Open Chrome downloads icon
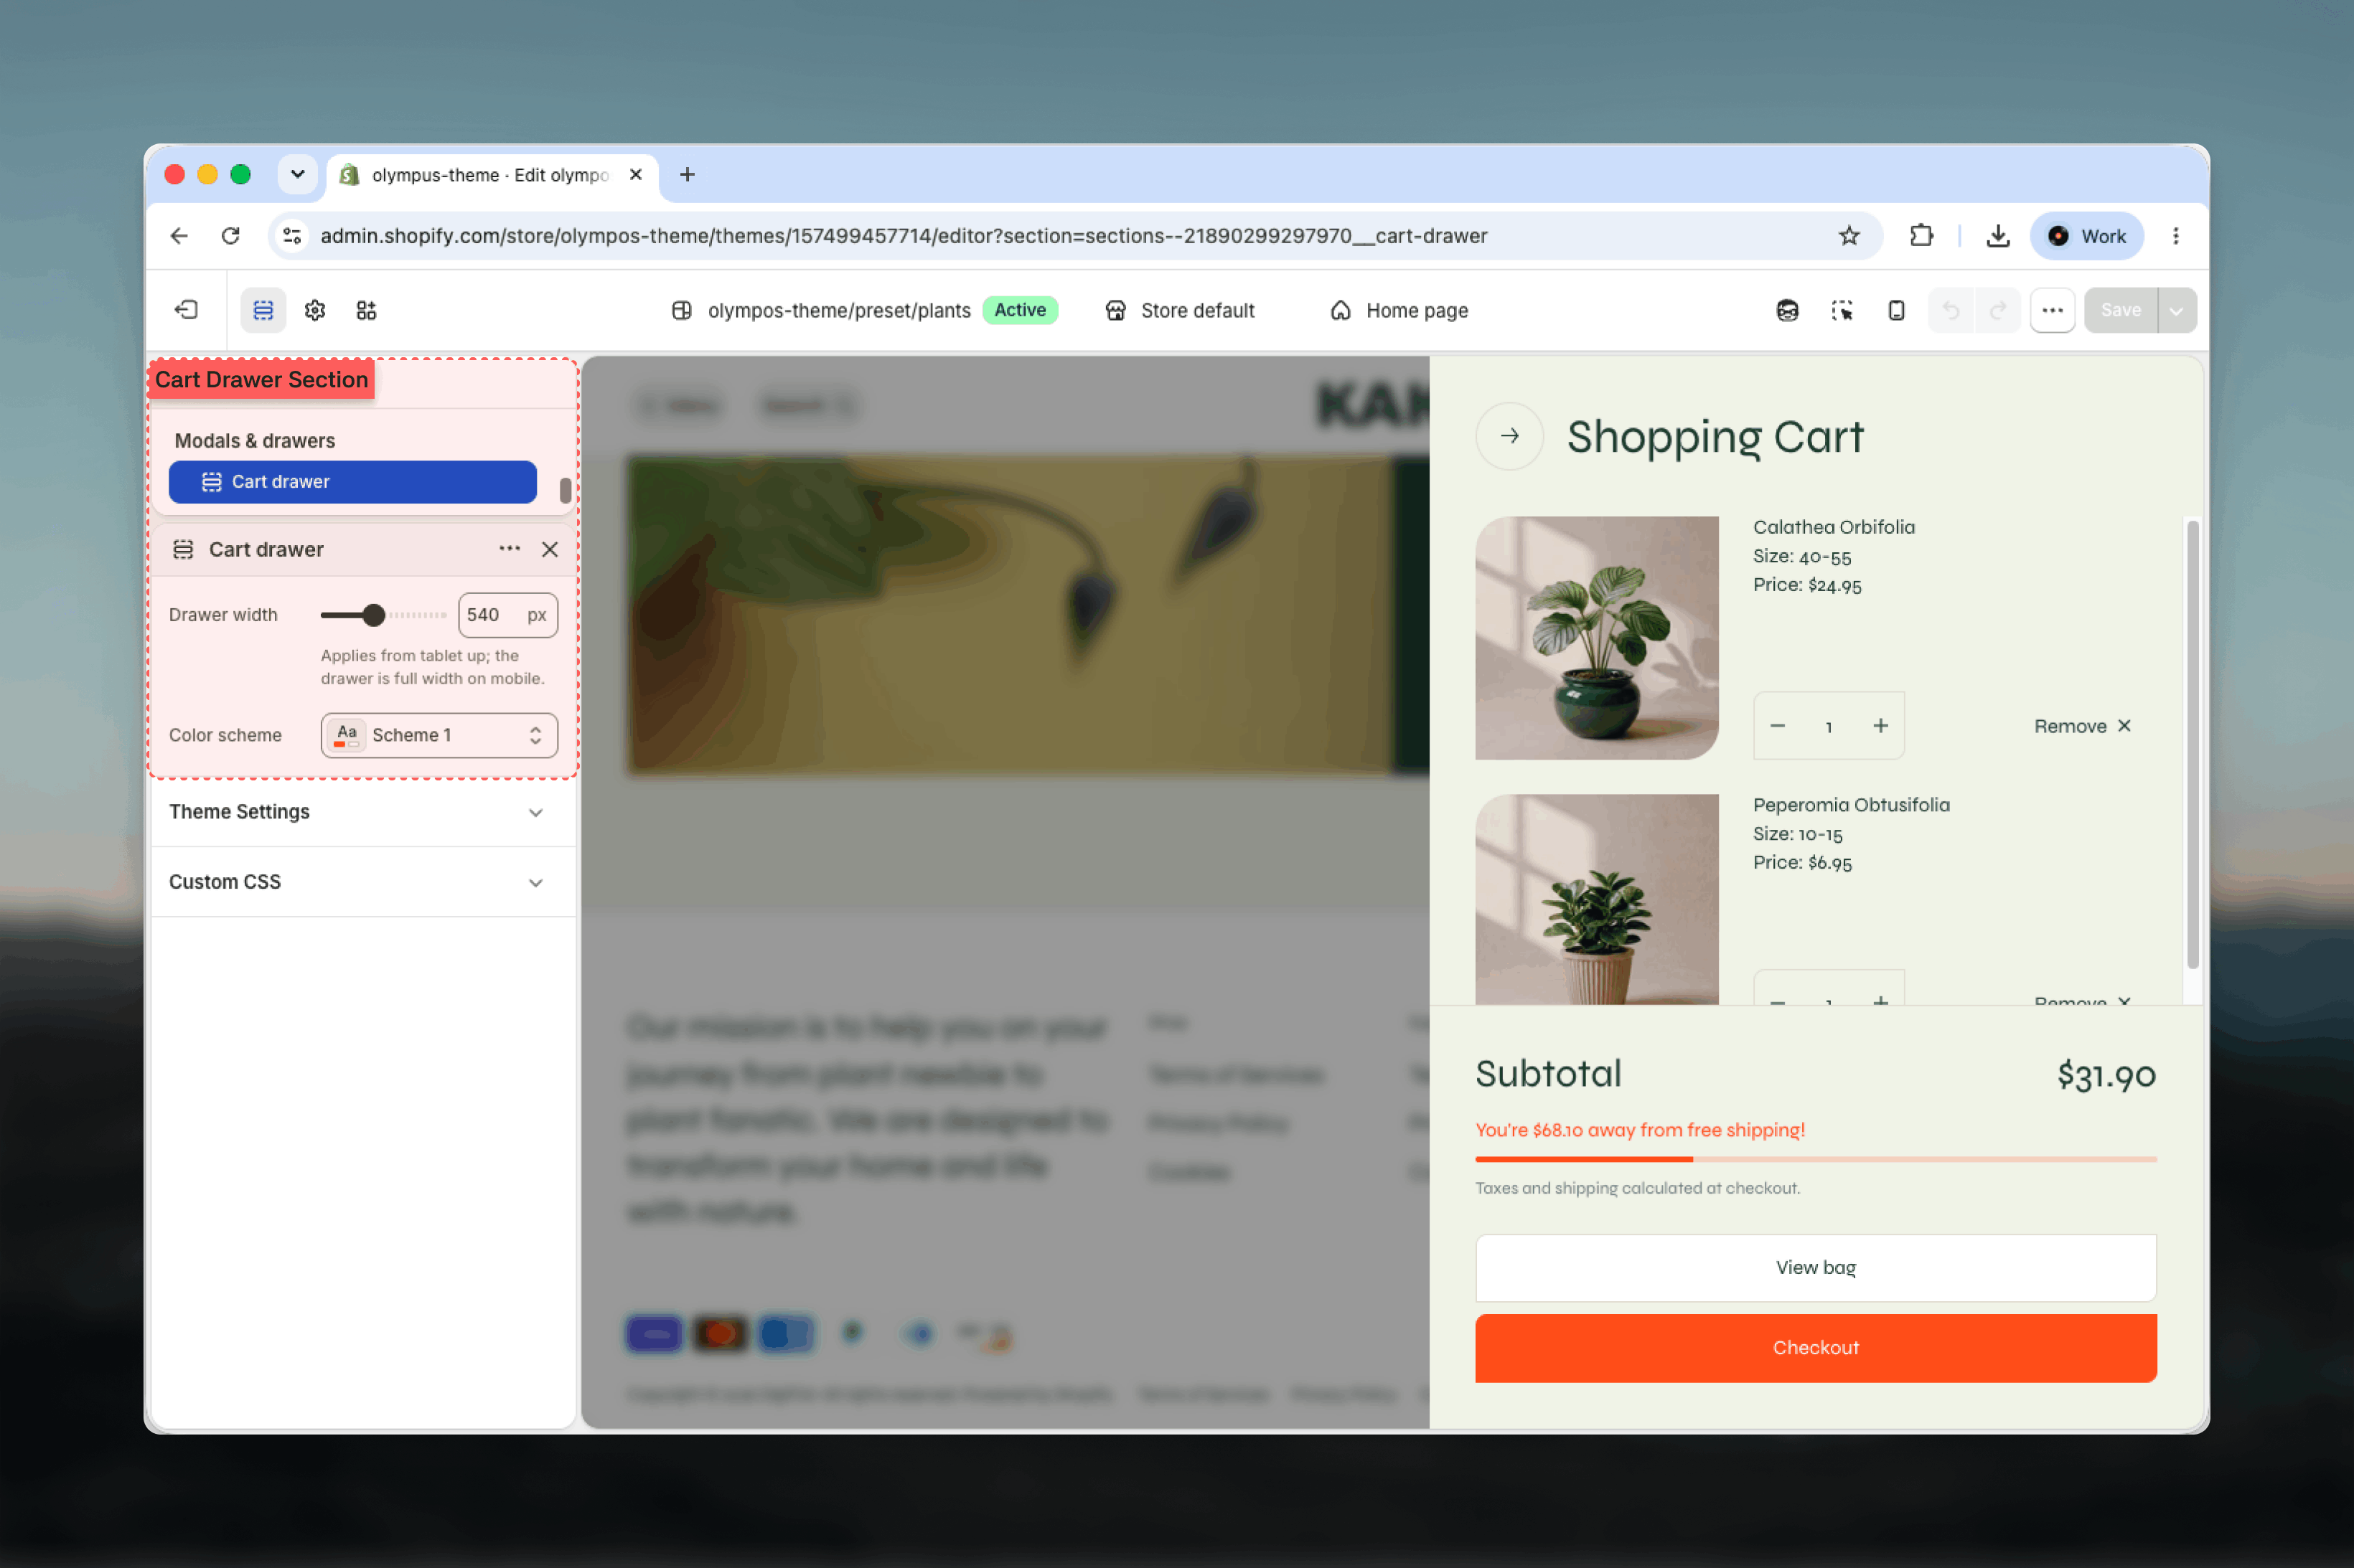This screenshot has height=1568, width=2354. 1998,236
